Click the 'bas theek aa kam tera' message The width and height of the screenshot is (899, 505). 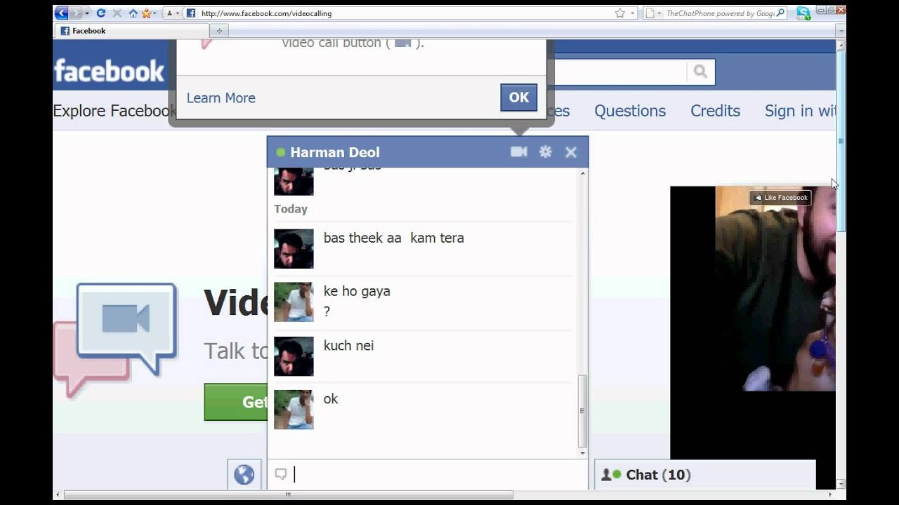click(x=393, y=238)
